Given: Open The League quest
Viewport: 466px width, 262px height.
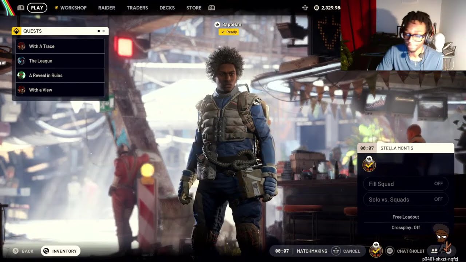Looking at the screenshot, I should point(60,61).
